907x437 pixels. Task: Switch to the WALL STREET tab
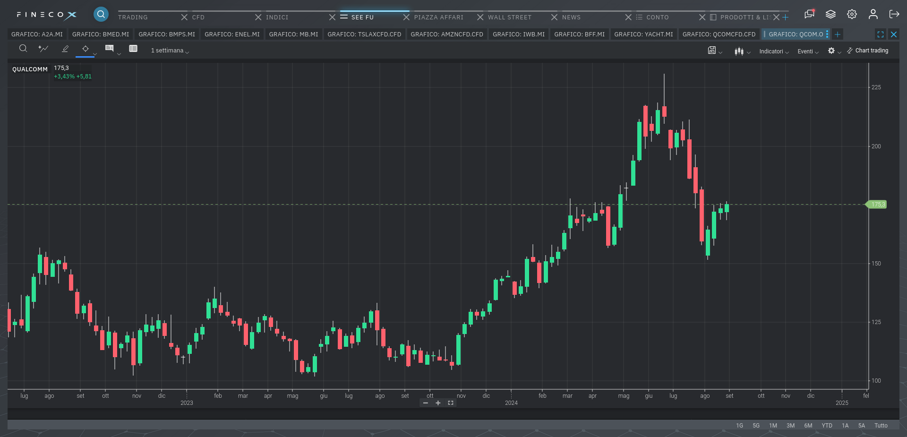coord(510,17)
